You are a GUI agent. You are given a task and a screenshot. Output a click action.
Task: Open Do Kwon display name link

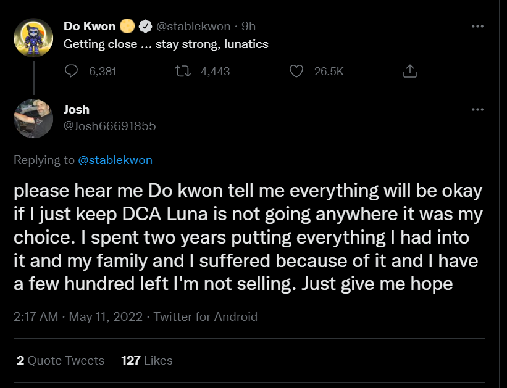(89, 27)
